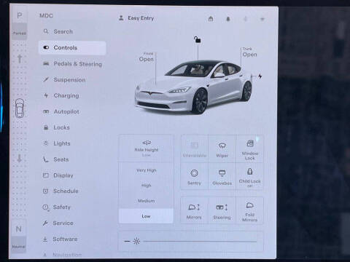Viewport: 350px width, 262px height.
Task: Select Low ride height
Action: 146,216
